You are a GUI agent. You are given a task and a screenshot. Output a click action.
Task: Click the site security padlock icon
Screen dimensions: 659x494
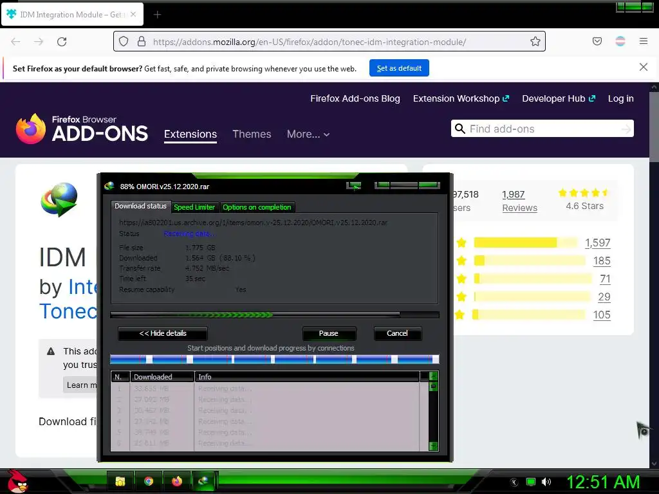(142, 41)
